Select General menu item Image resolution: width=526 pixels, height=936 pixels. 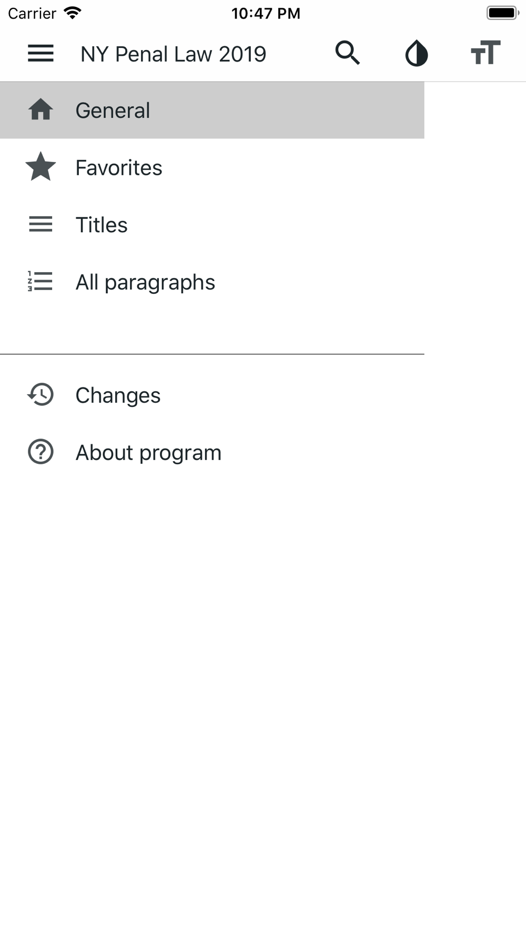(212, 110)
